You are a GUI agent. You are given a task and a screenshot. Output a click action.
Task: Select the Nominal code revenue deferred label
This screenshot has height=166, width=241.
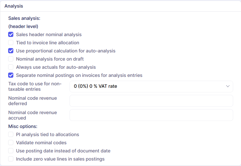tap(33, 101)
